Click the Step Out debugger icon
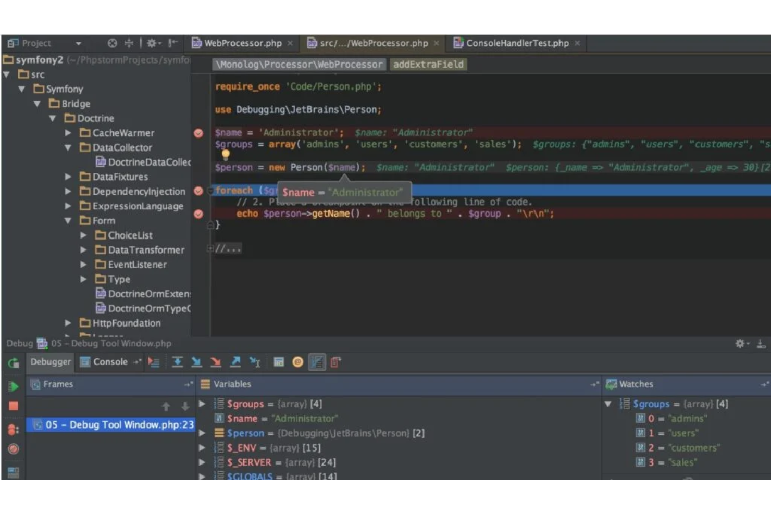Viewport: 771px width, 514px height. point(235,362)
